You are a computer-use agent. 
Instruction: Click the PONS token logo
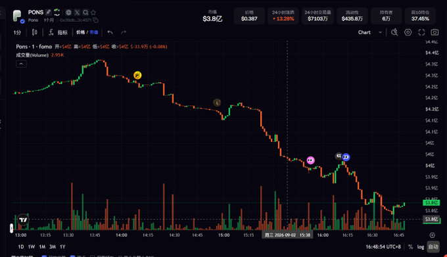17,16
